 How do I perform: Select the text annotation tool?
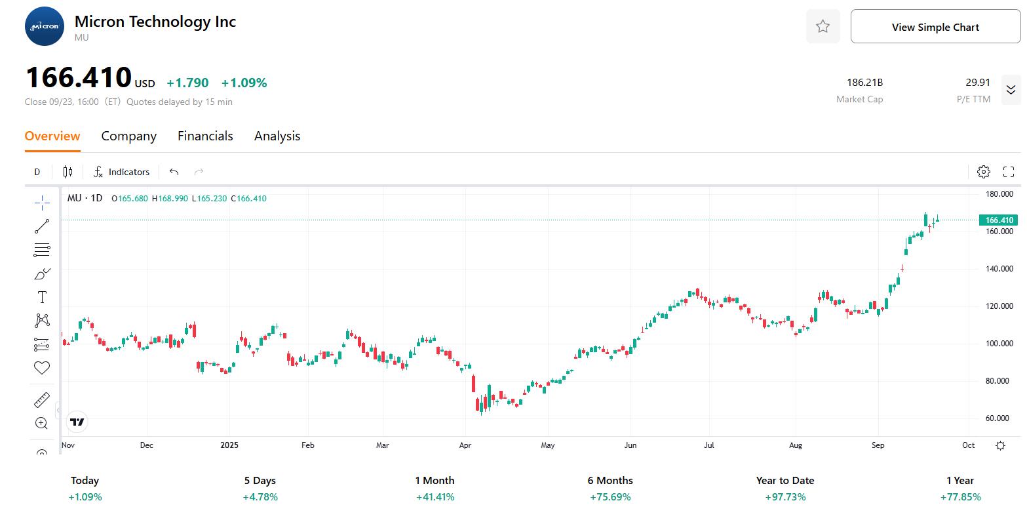point(41,296)
